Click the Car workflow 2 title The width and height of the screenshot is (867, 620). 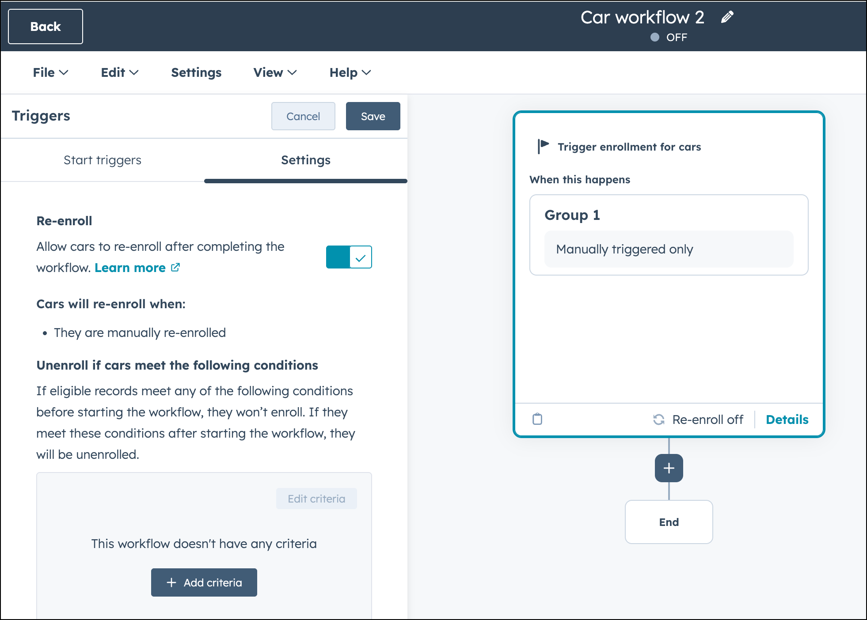click(x=642, y=17)
